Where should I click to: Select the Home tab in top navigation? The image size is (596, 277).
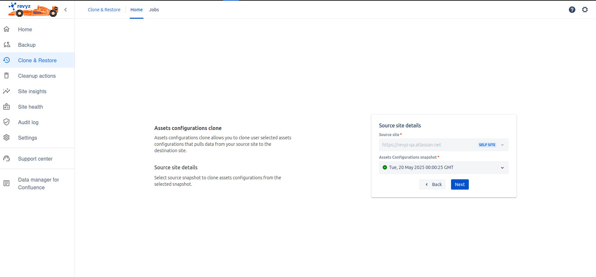pos(136,10)
